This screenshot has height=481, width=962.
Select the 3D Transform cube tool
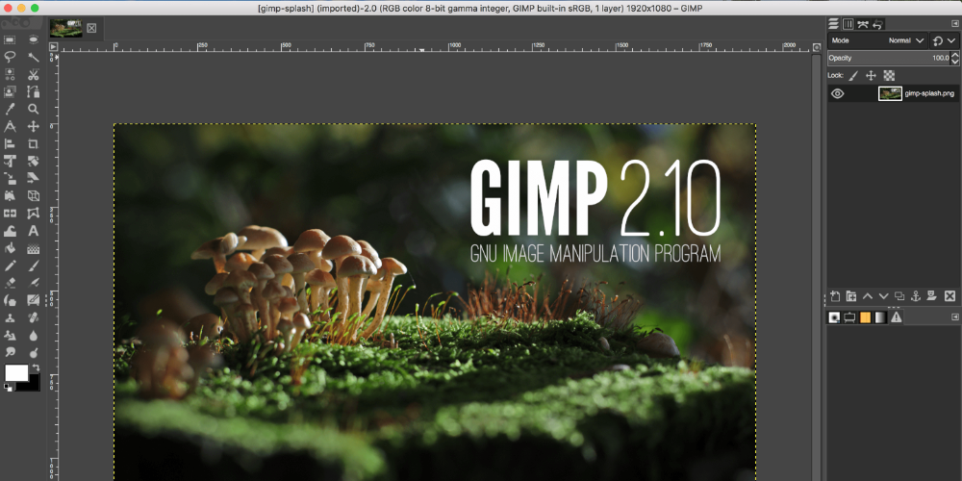33,196
